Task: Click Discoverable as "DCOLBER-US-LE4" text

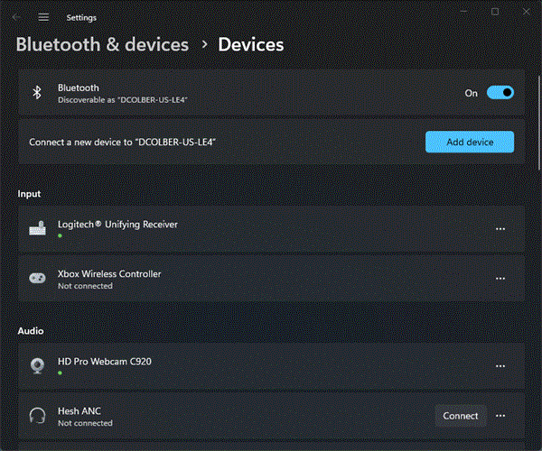Action: click(x=122, y=100)
